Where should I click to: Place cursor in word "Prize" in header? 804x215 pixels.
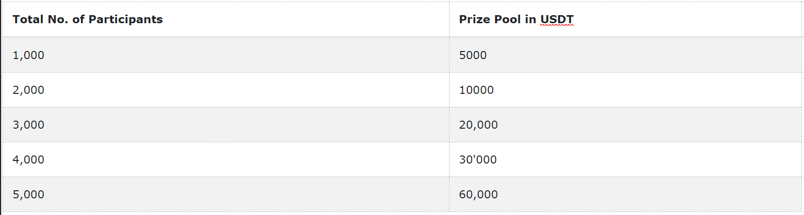click(x=472, y=19)
